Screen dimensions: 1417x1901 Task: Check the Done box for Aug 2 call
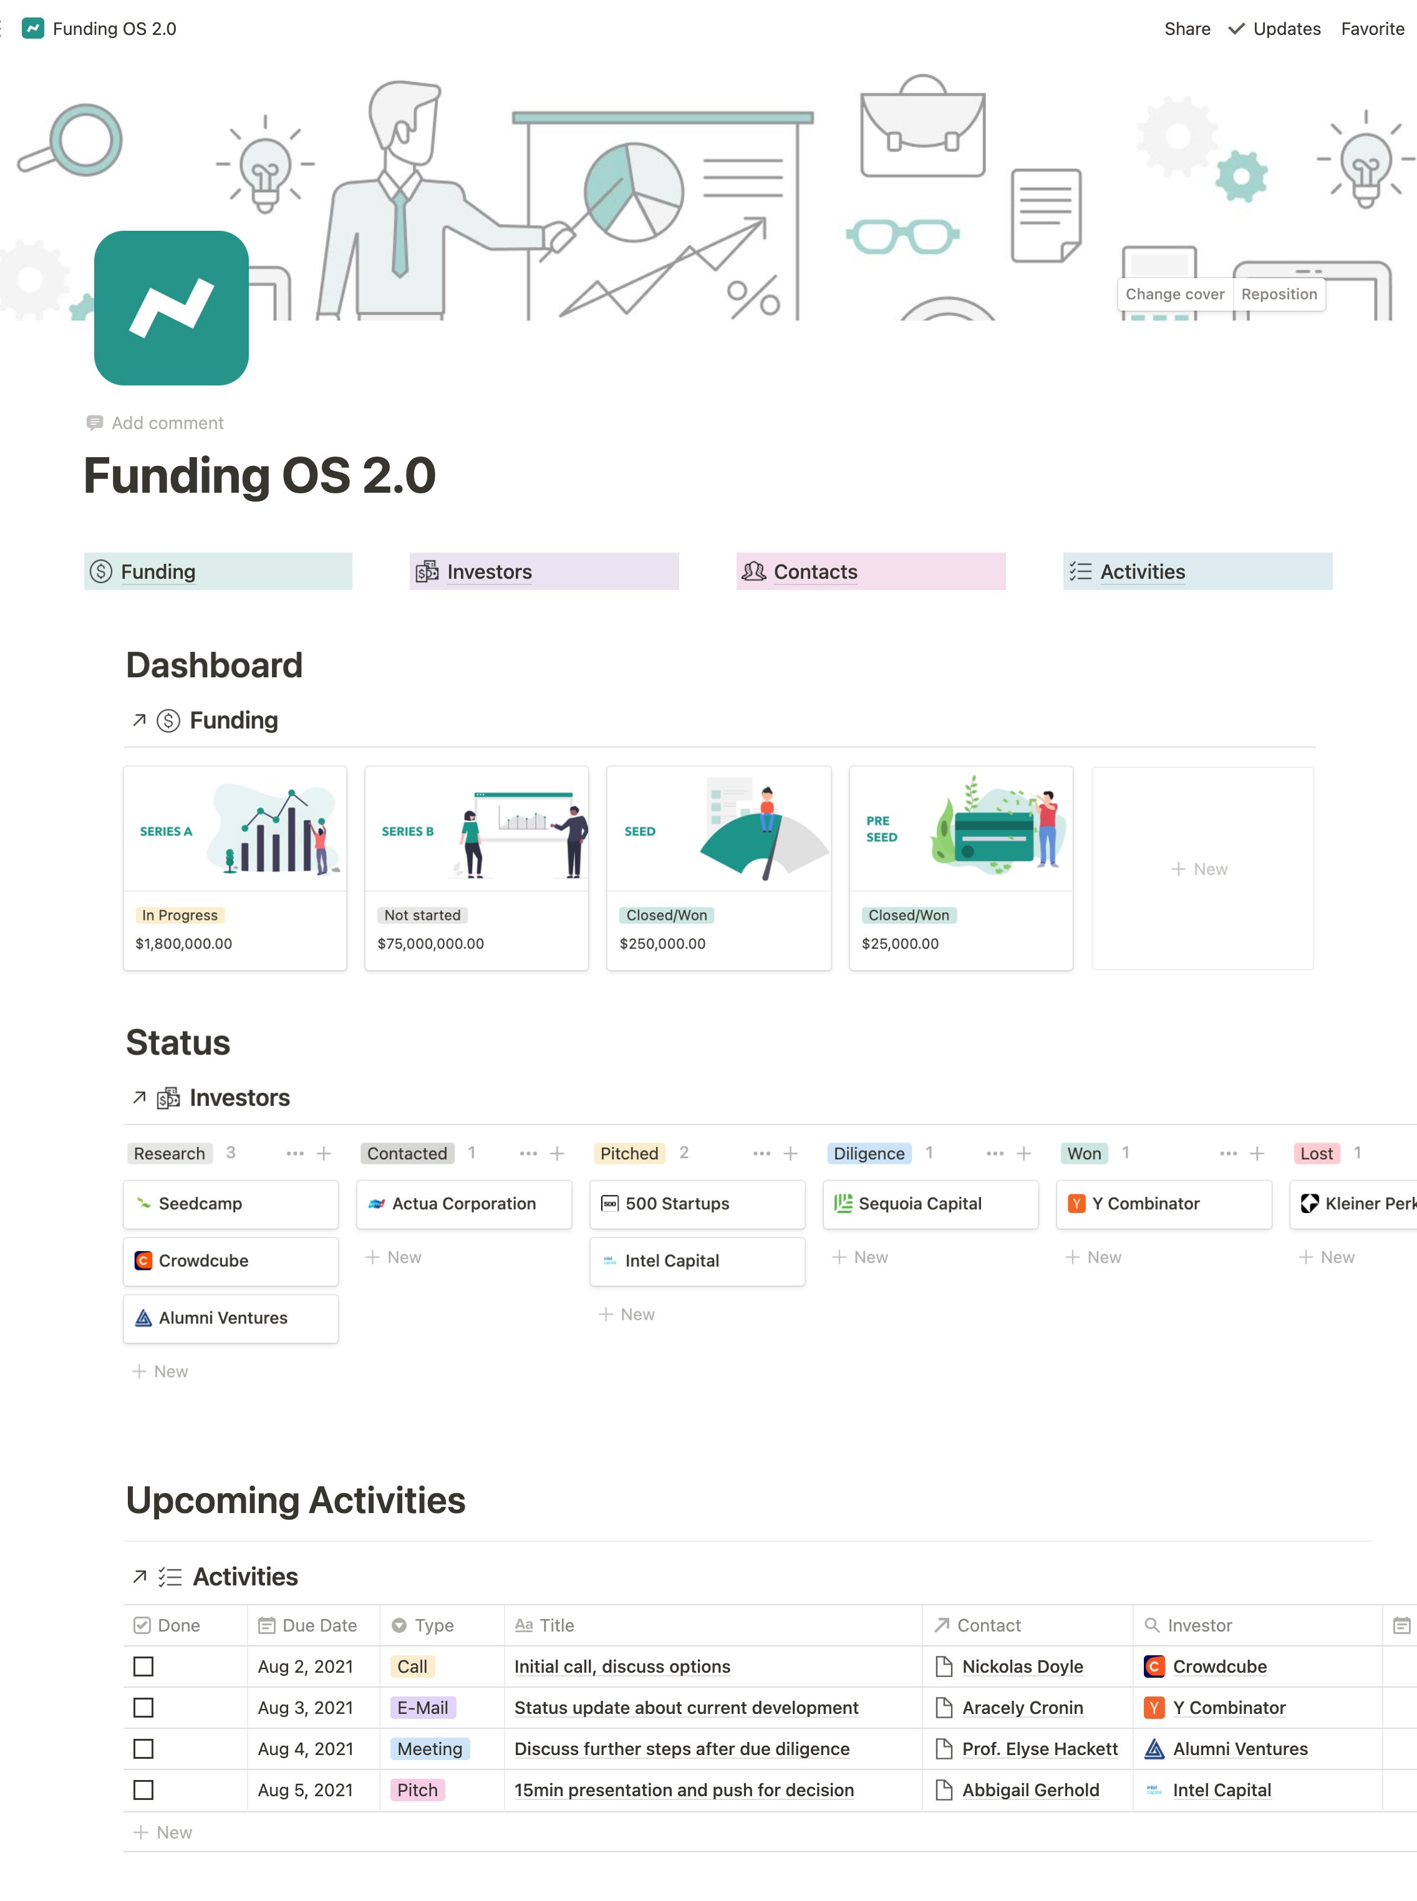click(143, 1666)
